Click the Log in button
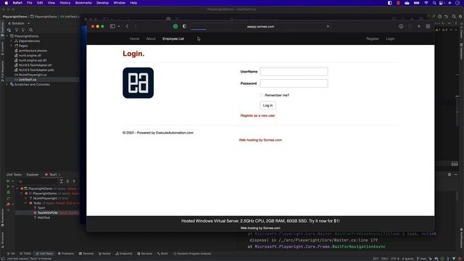The image size is (464, 261). click(x=268, y=105)
